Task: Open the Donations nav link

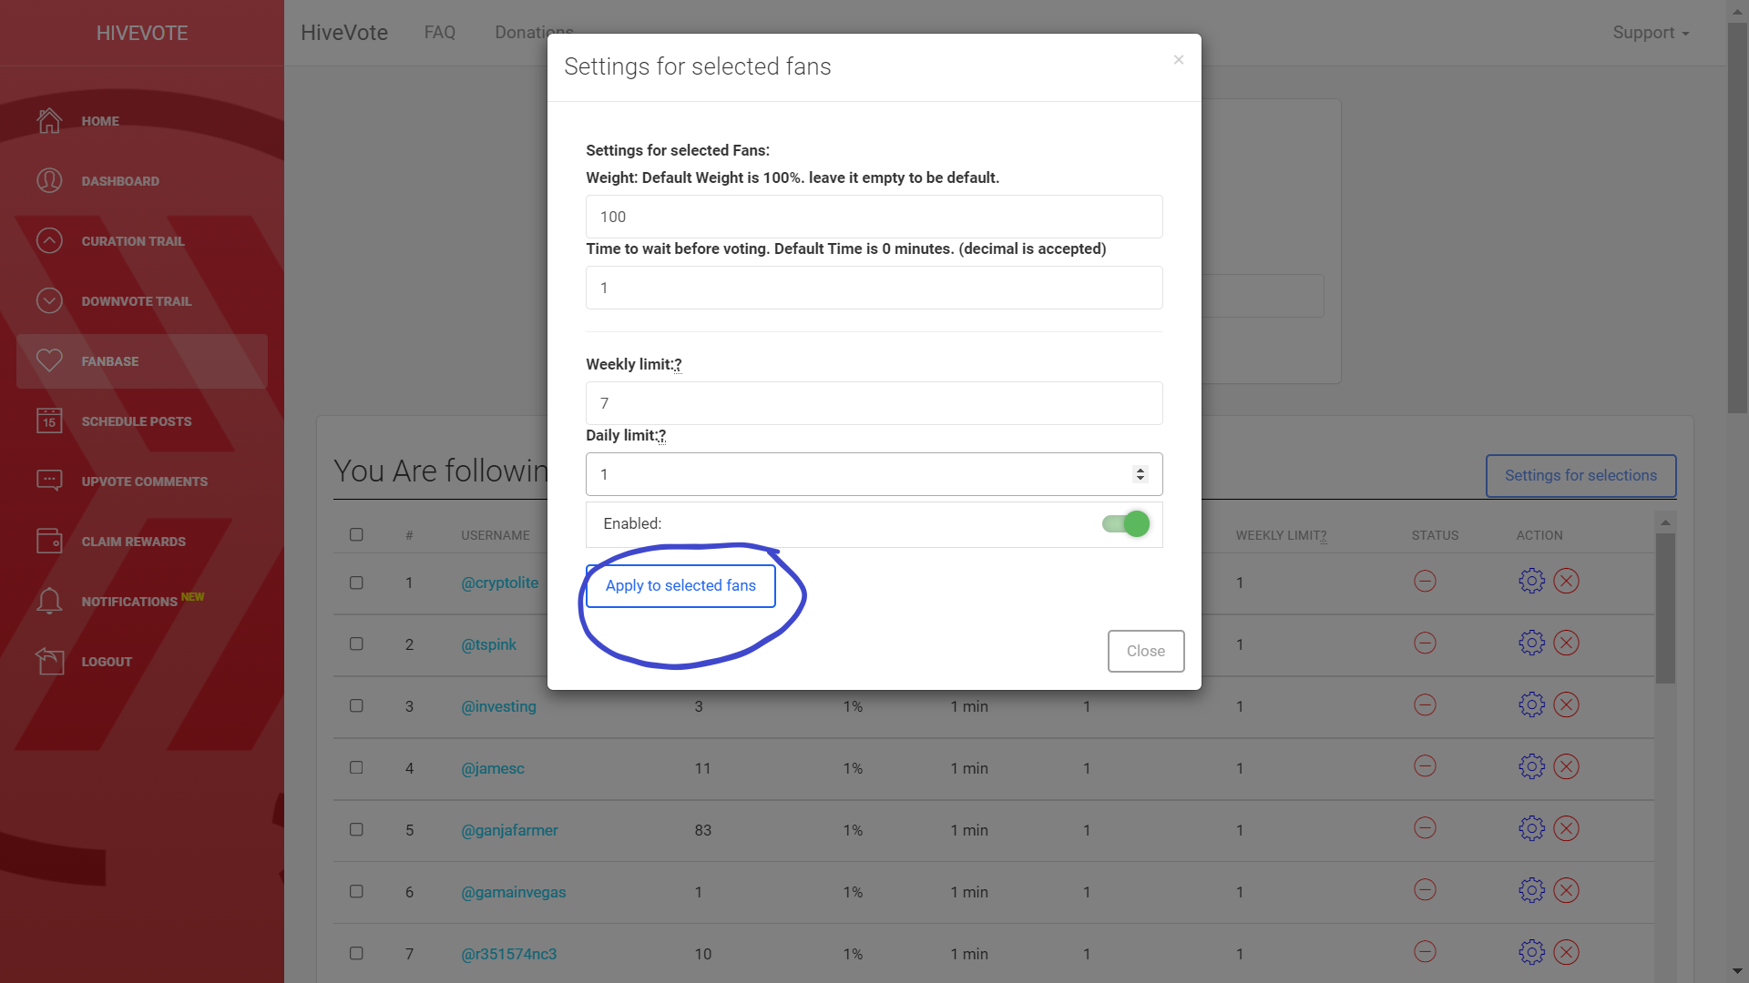Action: pyautogui.click(x=534, y=33)
